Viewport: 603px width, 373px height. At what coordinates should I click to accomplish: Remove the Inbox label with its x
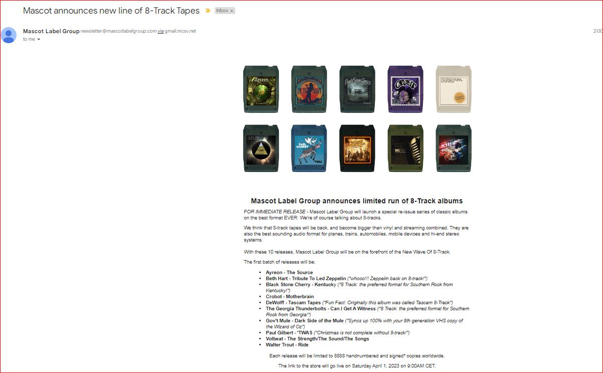[232, 11]
